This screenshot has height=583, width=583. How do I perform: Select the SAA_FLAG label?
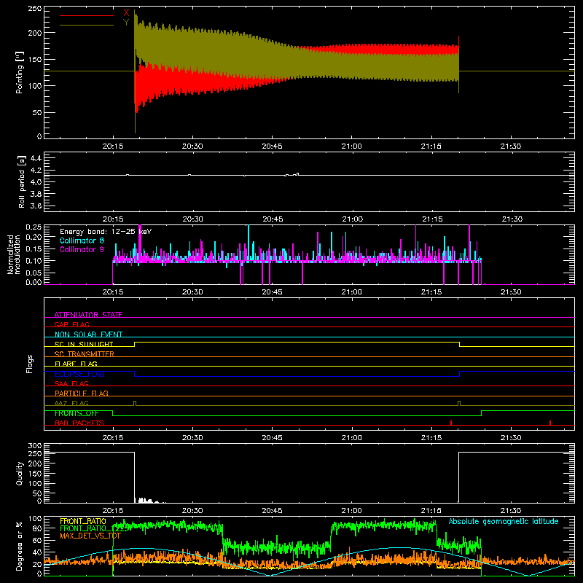(71, 383)
